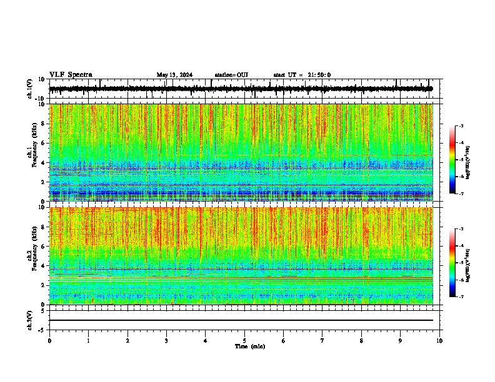Click the time-axis tick label "8"
This screenshot has height=382, width=495.
[x=361, y=341]
